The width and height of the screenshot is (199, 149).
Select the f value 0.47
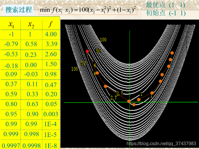[51, 85]
